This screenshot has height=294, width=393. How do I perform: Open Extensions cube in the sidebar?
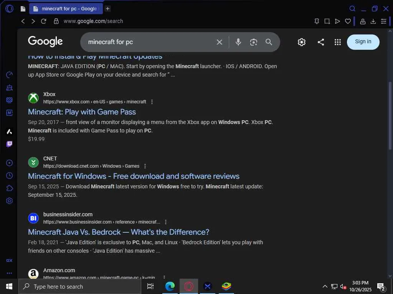pyautogui.click(x=9, y=188)
